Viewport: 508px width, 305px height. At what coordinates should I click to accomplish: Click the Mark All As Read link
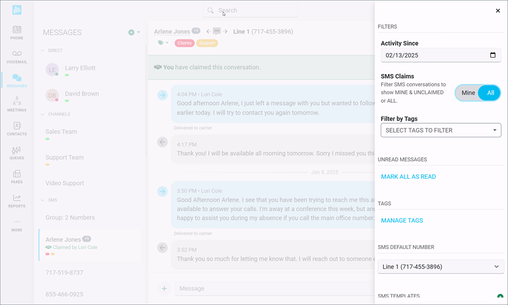tap(408, 177)
